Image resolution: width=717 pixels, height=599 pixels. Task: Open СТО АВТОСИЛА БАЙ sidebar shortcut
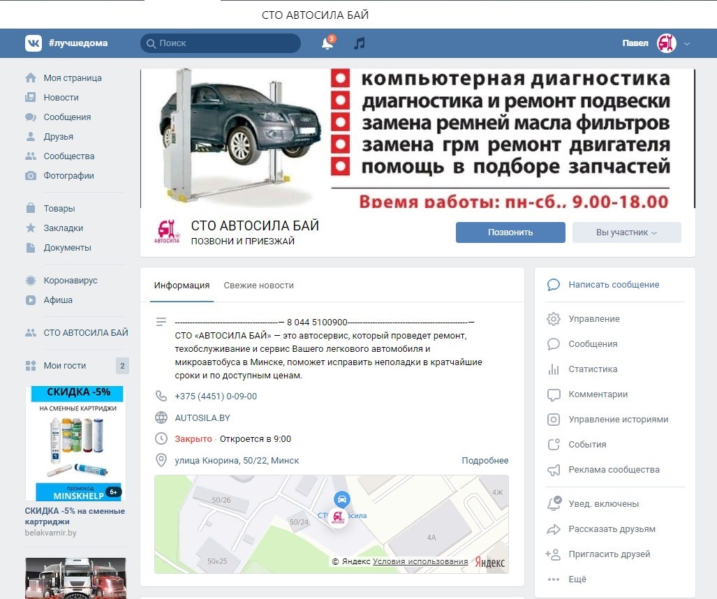86,332
